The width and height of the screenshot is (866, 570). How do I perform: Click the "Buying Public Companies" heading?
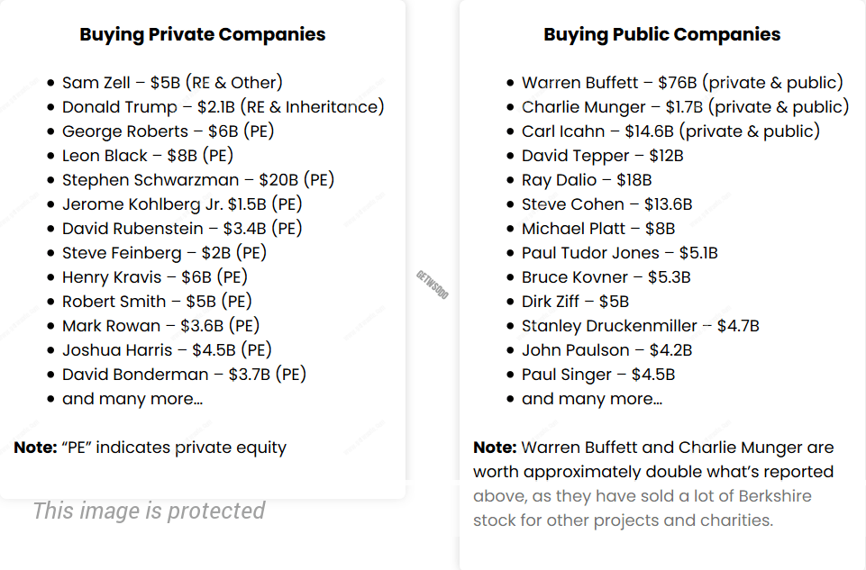[x=661, y=35]
